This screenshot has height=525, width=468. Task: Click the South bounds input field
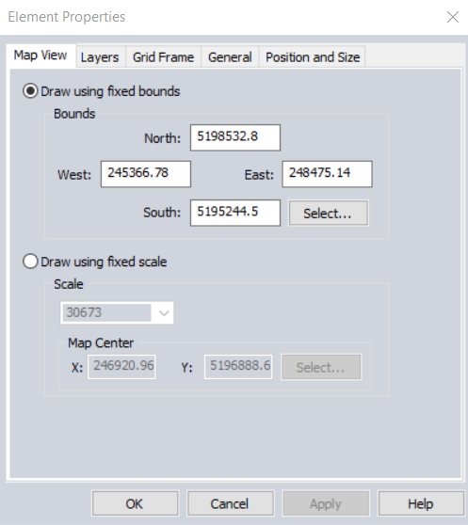(235, 213)
